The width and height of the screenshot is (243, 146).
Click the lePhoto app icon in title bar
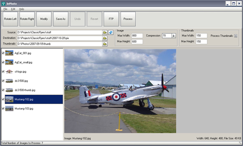click(3, 3)
